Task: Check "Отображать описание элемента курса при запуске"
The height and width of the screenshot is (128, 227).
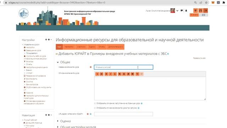Action: click(95, 108)
